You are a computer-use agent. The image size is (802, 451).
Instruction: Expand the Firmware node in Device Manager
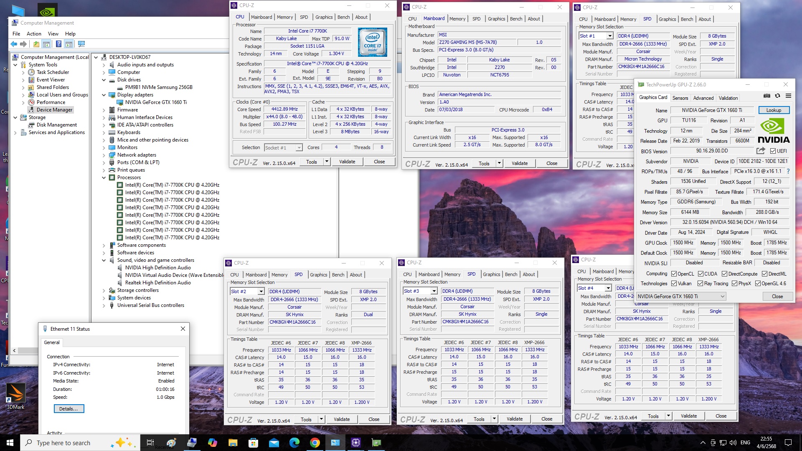(104, 110)
